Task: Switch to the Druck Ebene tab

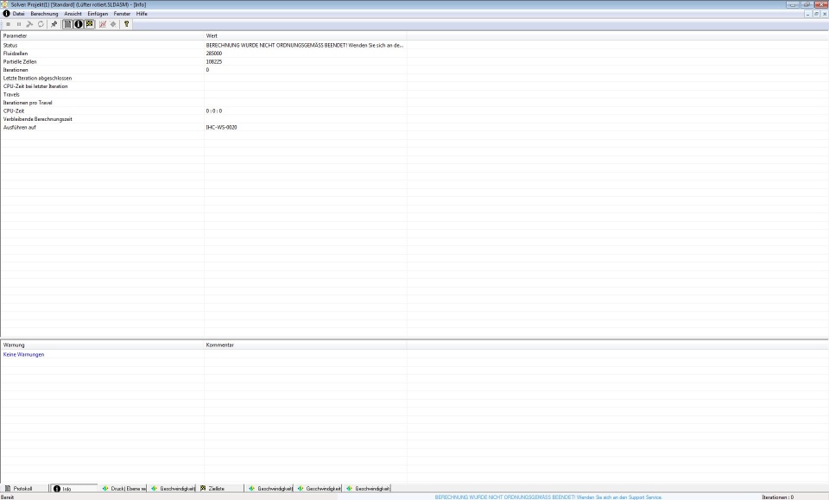Action: [123, 489]
